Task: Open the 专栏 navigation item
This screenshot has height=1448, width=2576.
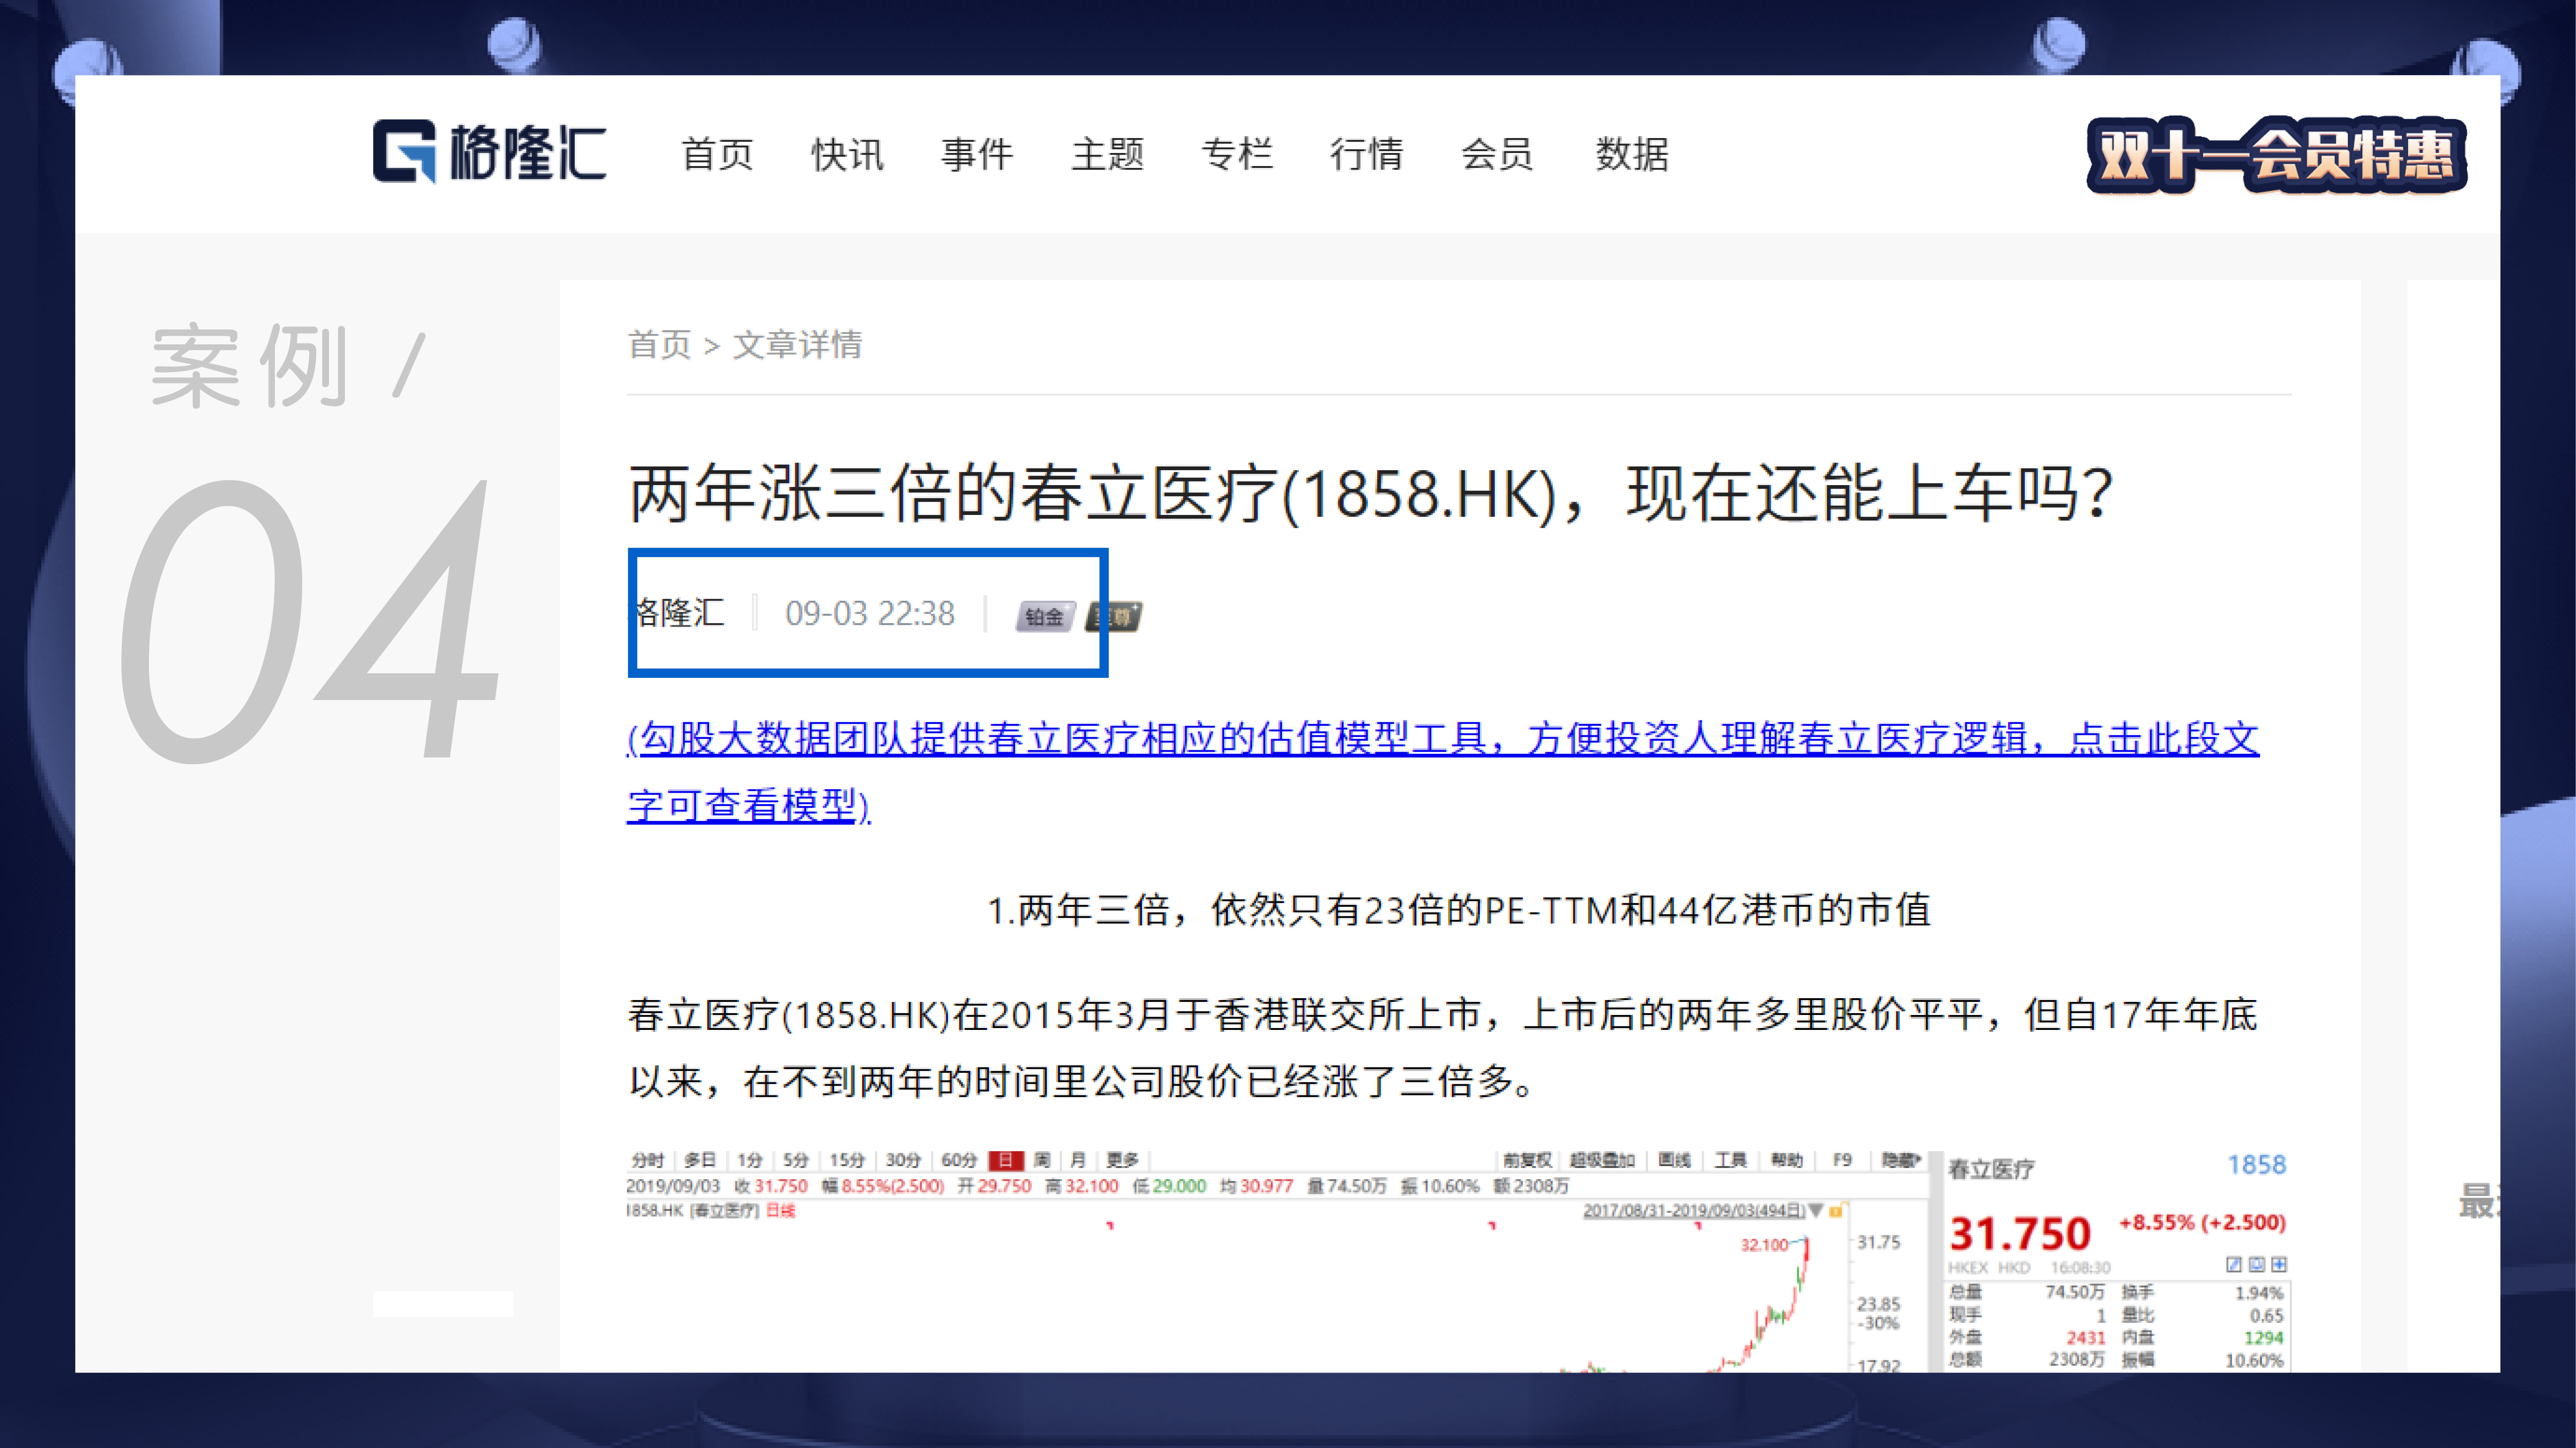Action: point(1237,155)
